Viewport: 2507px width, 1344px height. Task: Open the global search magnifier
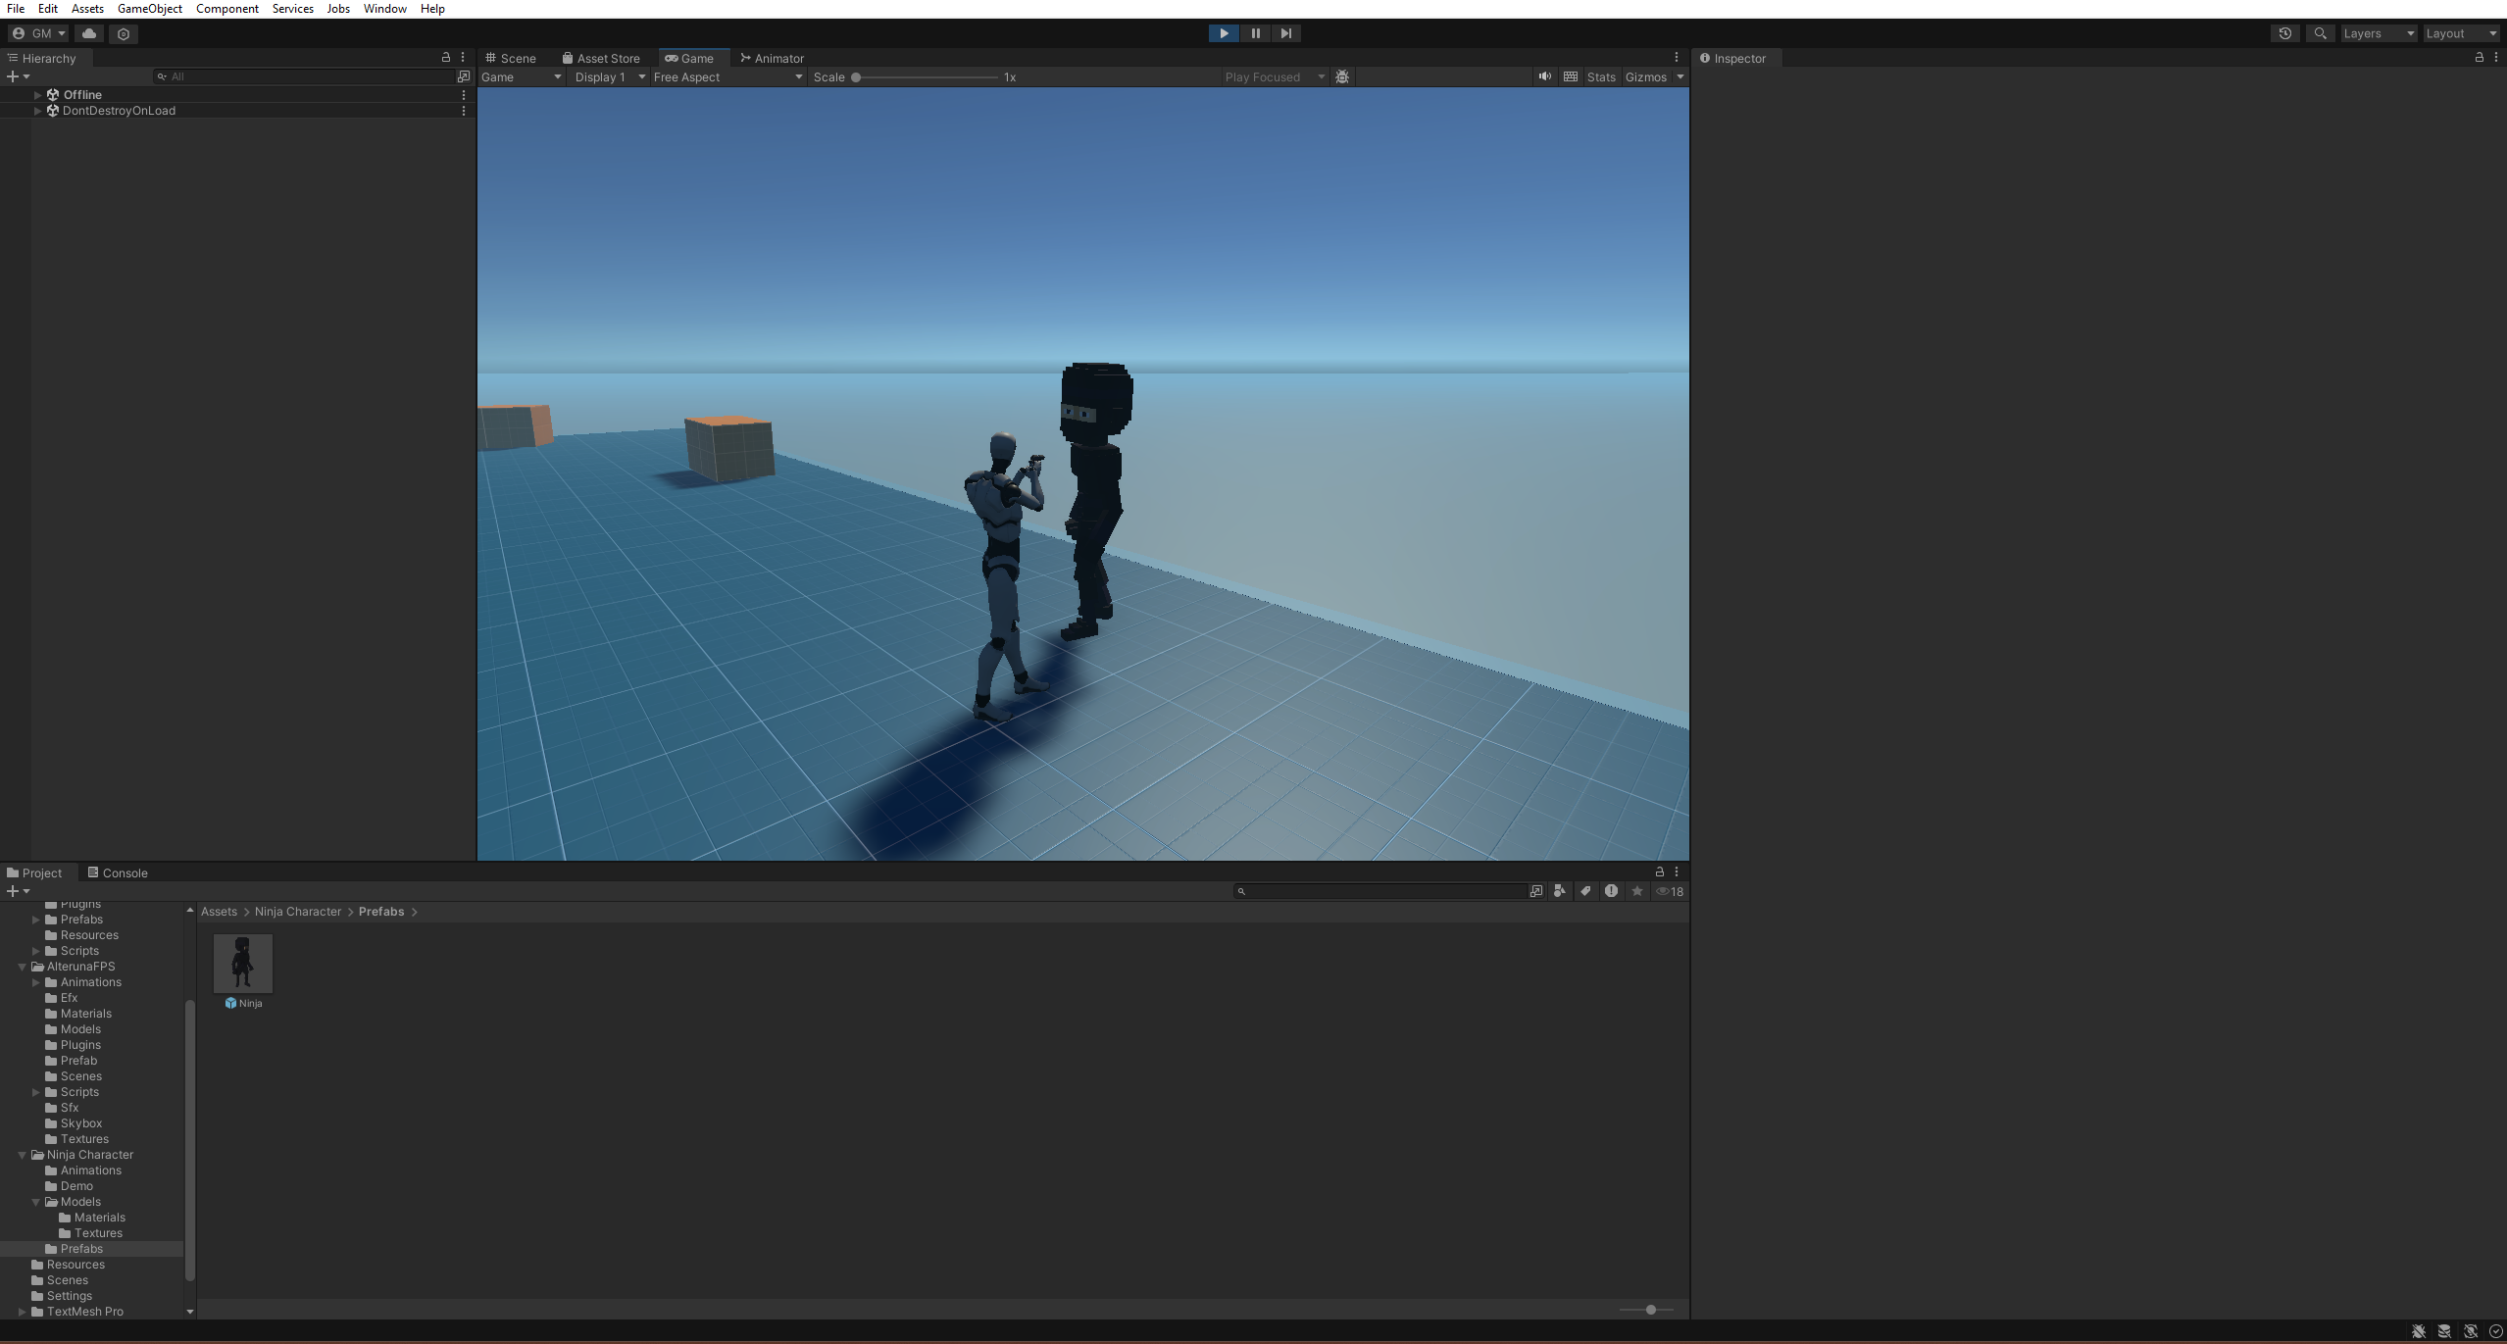tap(2320, 33)
